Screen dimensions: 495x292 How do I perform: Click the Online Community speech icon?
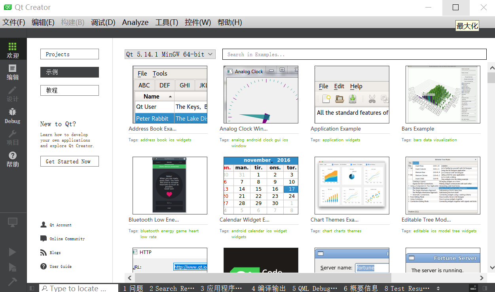44,239
